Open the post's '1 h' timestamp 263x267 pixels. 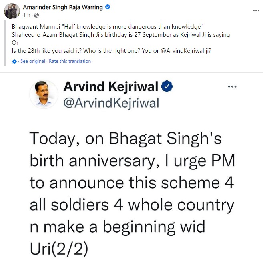[x=26, y=15]
